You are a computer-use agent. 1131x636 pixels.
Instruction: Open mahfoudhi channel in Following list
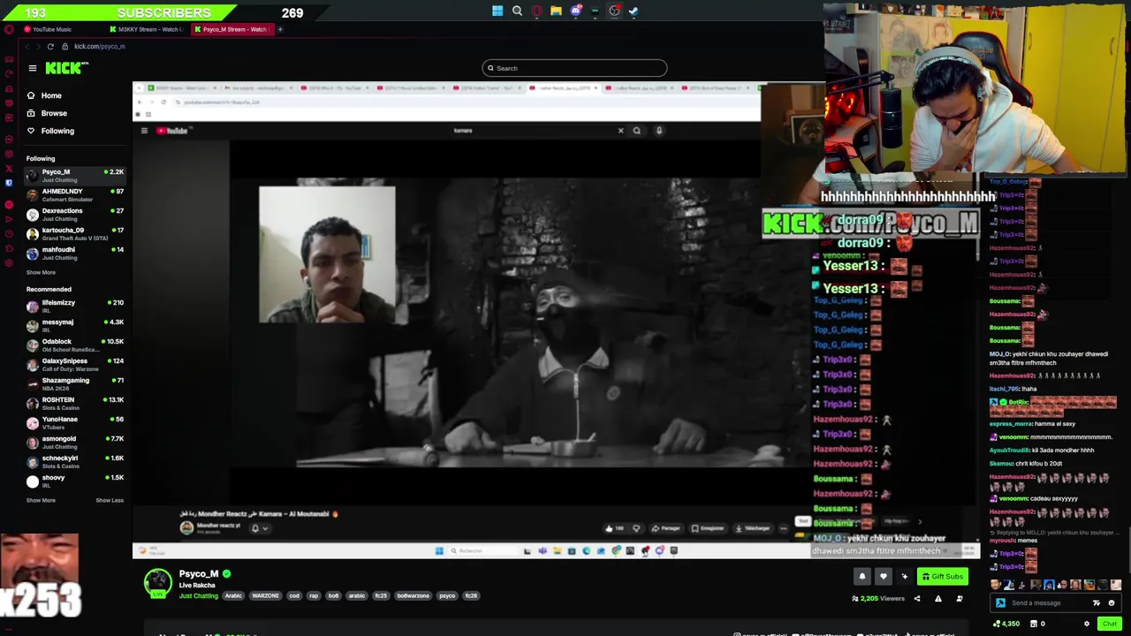tap(75, 253)
